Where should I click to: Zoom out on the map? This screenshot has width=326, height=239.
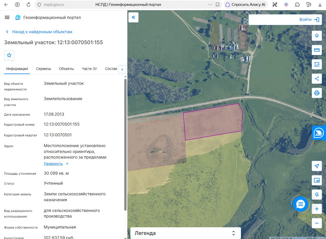(x=317, y=223)
